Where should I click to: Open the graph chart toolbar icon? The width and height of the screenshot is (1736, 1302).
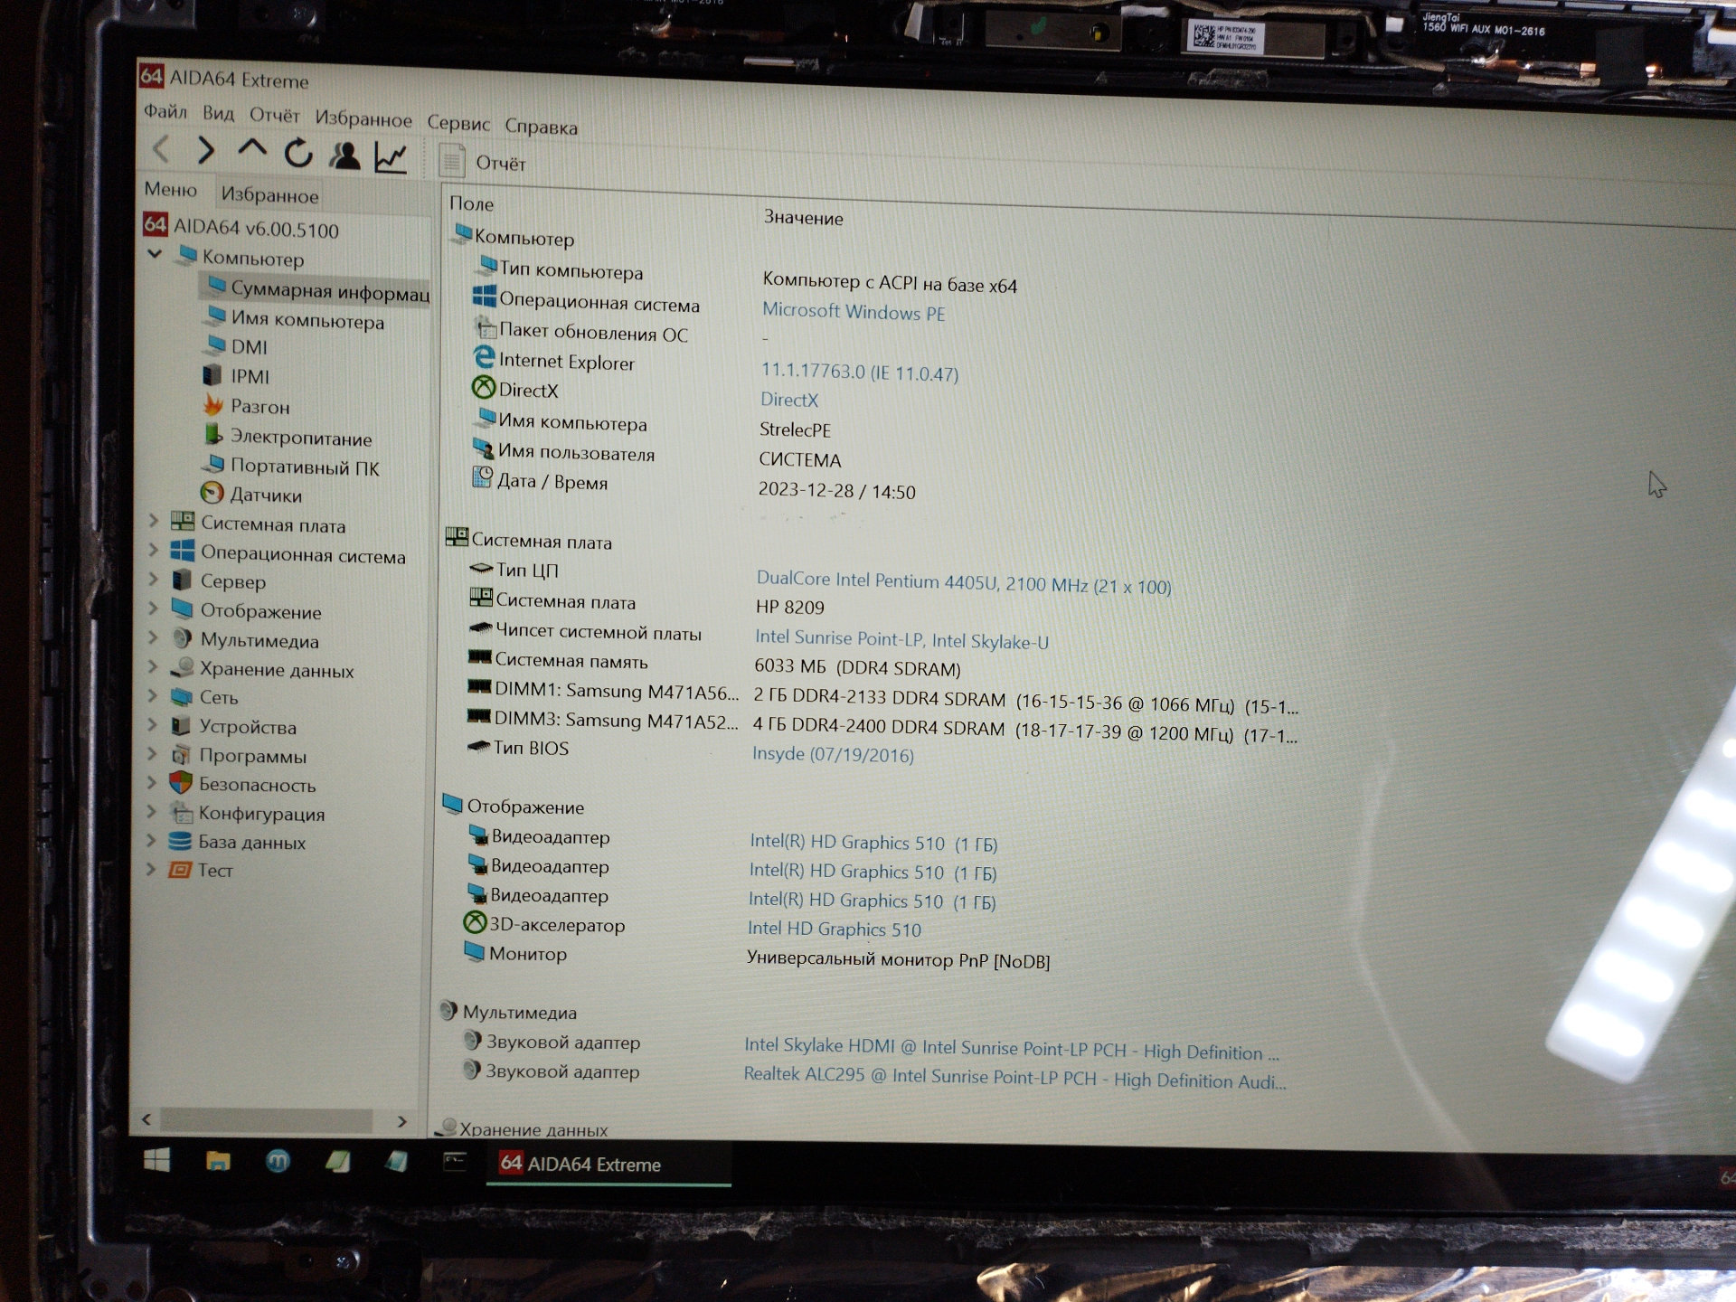[391, 157]
